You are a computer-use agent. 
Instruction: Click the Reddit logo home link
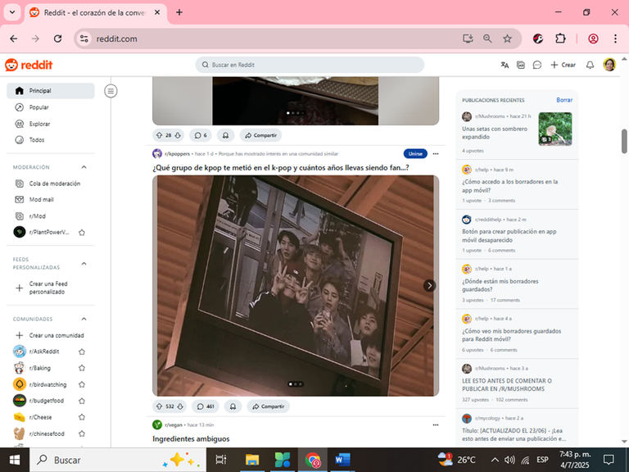pyautogui.click(x=29, y=65)
